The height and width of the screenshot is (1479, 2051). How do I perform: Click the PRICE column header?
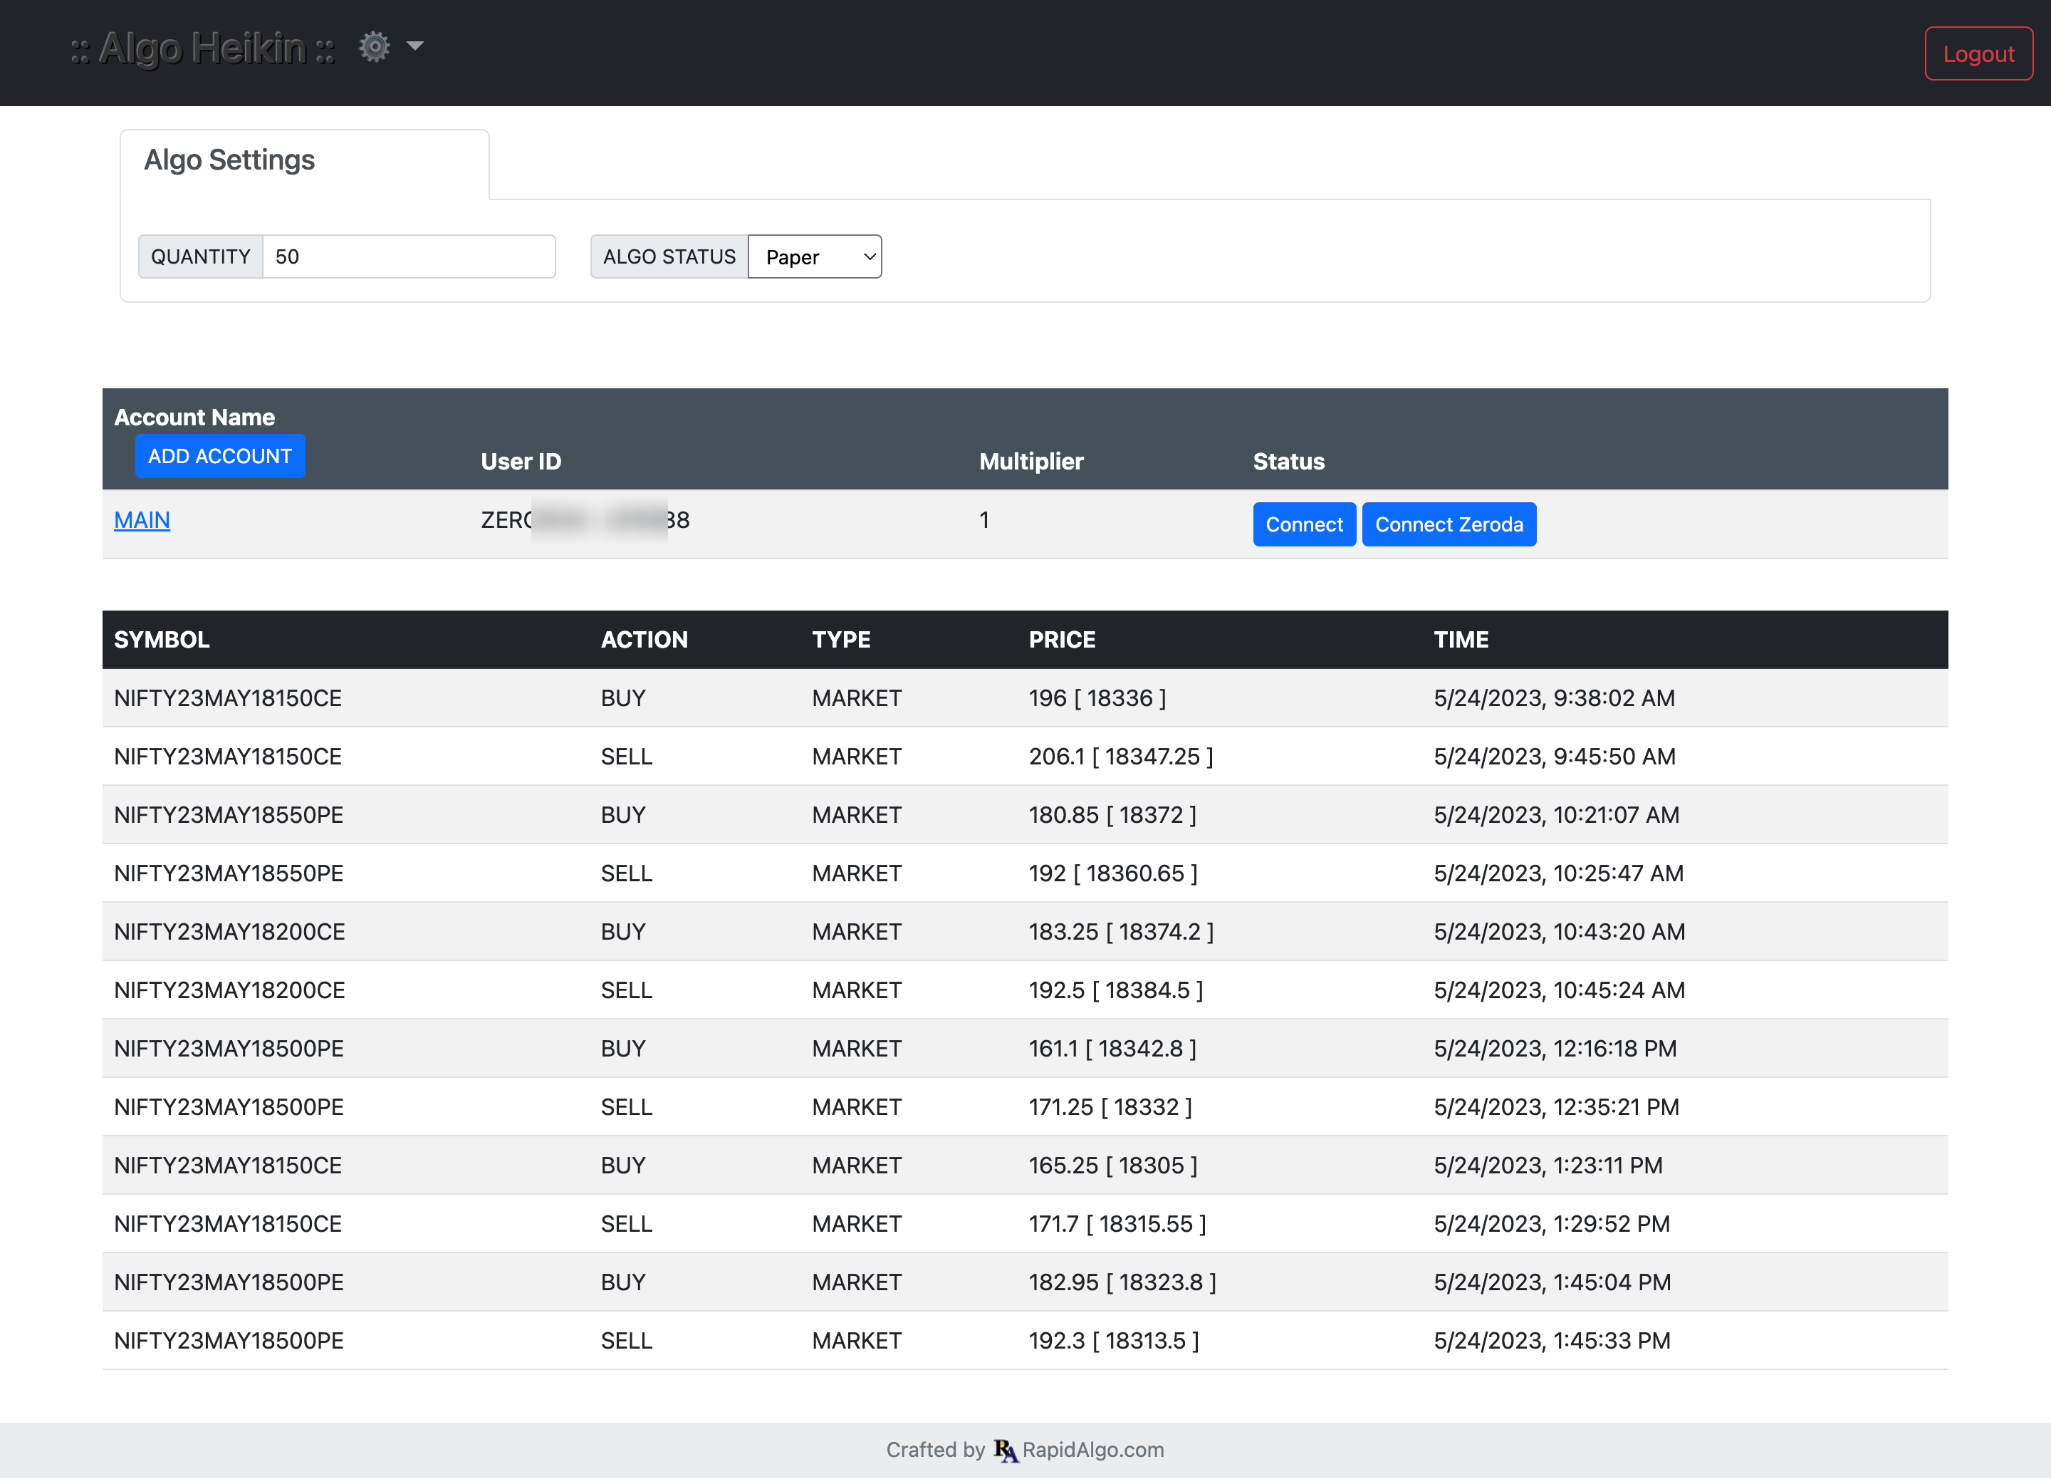point(1062,640)
